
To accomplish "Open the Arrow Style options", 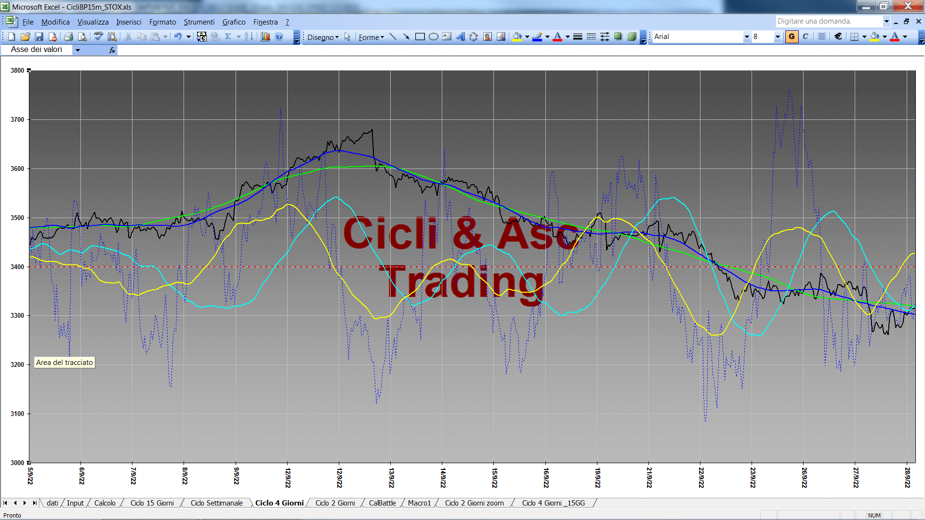I will pyautogui.click(x=605, y=37).
